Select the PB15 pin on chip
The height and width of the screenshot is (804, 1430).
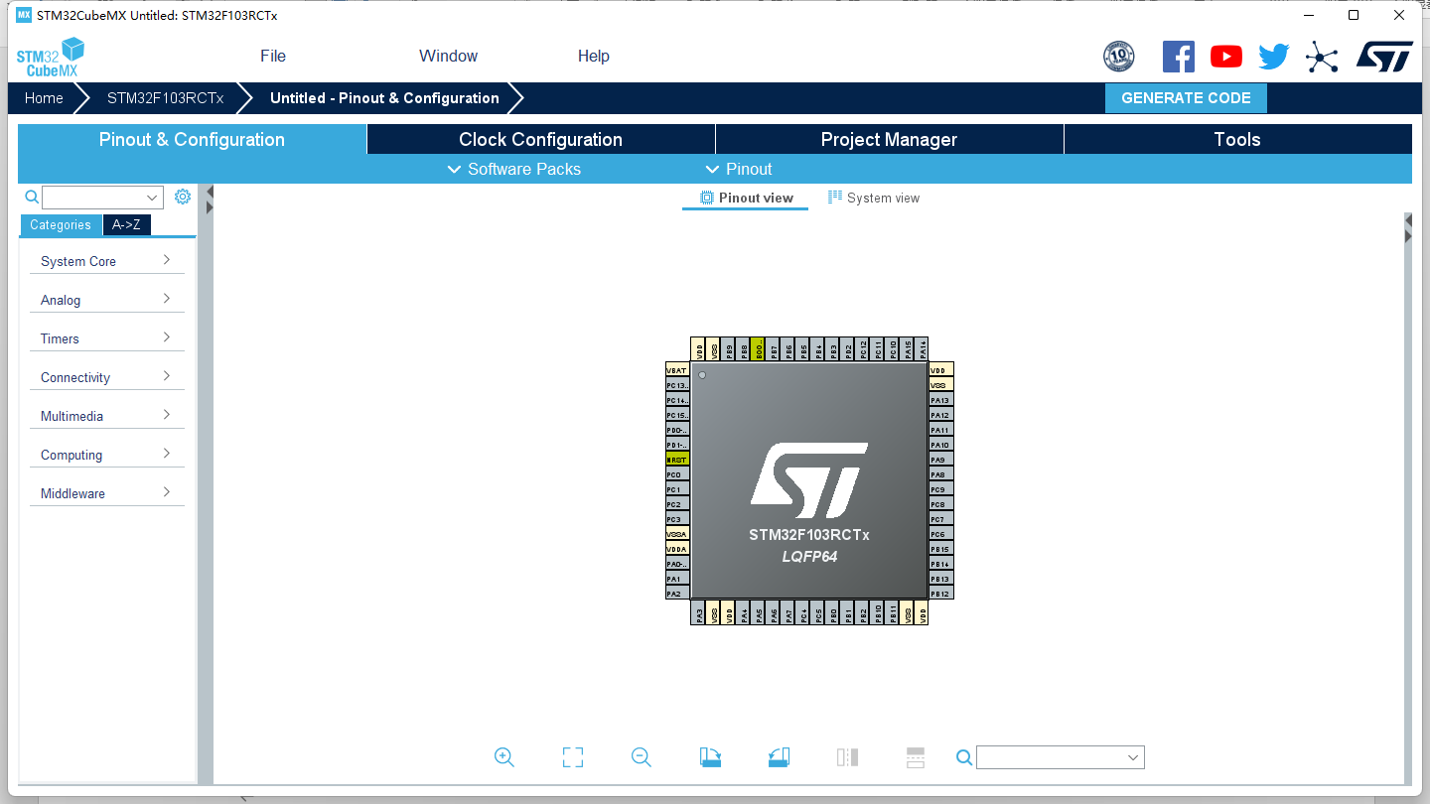(x=941, y=549)
